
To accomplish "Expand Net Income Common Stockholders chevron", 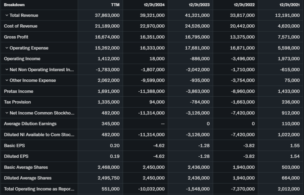I will click(x=7, y=113).
